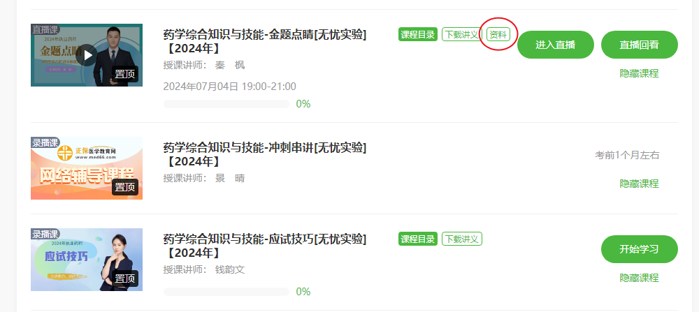Click 置顶 badge on 应试技巧 thumbnail

point(125,278)
